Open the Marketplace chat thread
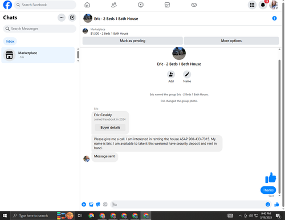285x220 pixels. click(38, 55)
